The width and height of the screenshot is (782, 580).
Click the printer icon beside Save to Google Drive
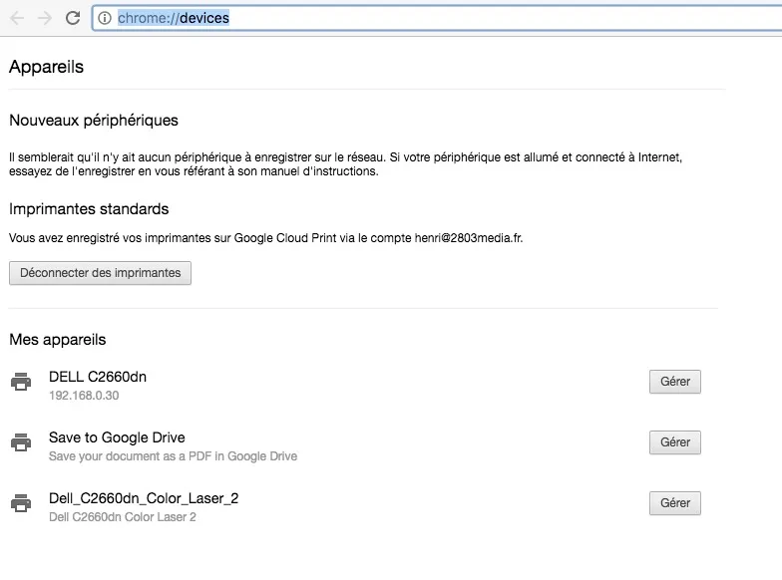[x=21, y=442]
